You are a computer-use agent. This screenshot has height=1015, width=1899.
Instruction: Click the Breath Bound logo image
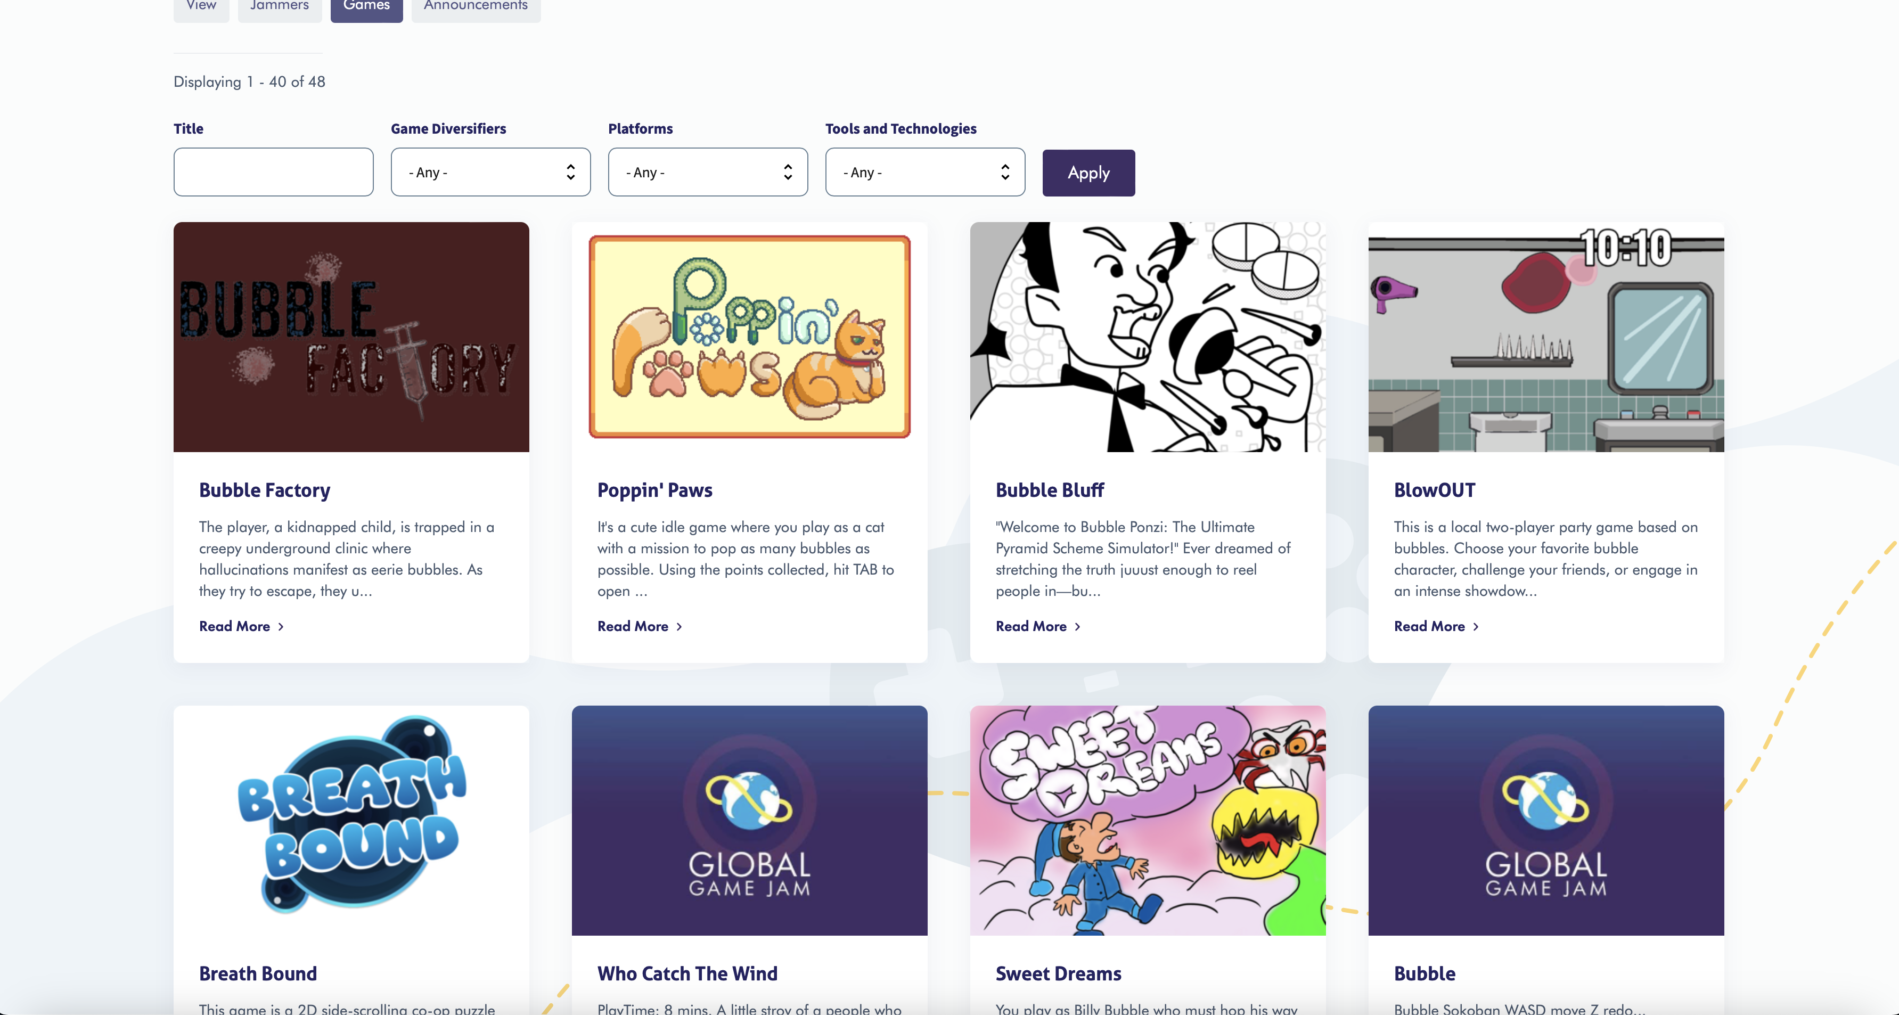pyautogui.click(x=351, y=820)
